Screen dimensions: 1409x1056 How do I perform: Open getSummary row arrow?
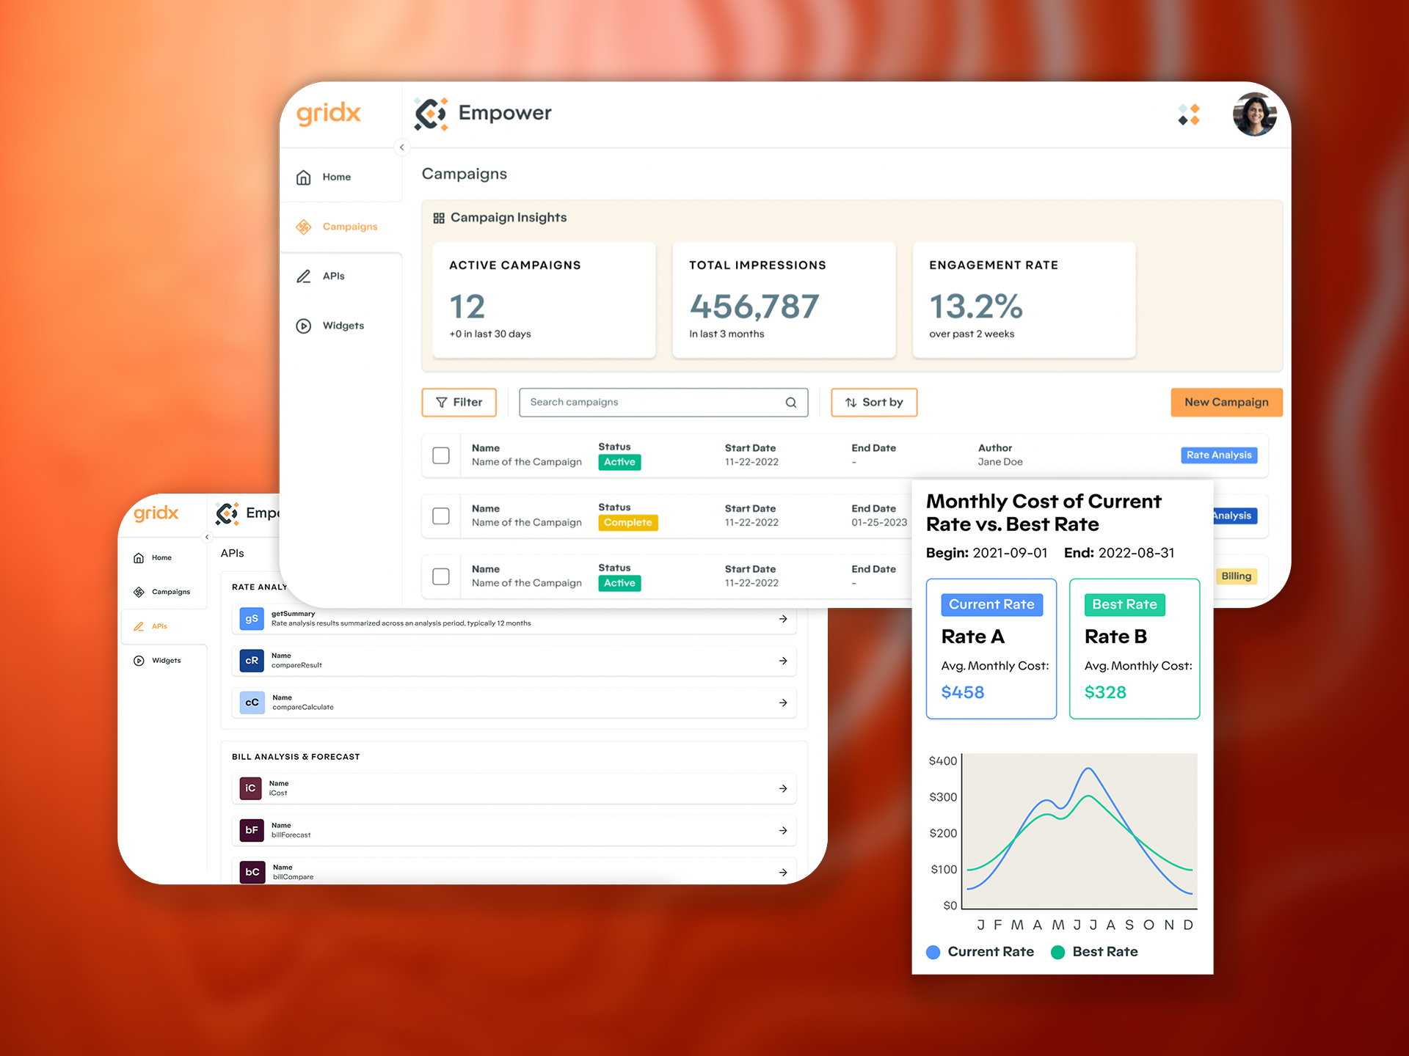783,619
